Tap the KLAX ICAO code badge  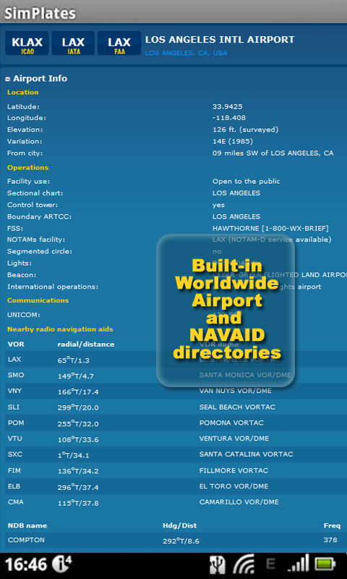(x=27, y=43)
